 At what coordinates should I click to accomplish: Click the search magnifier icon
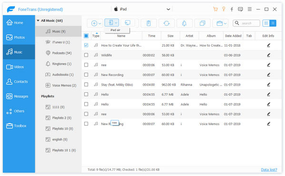237,23
